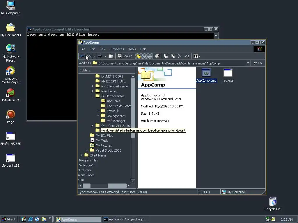
Task: Click the Copy To toolbar icon
Action: point(173,56)
